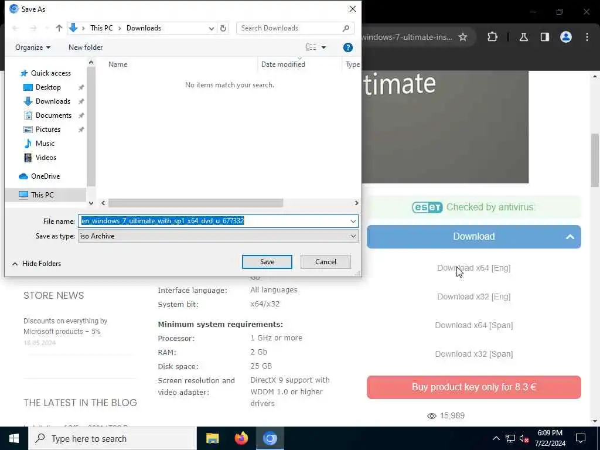Open Chrome Labs flask icon

[x=524, y=37]
